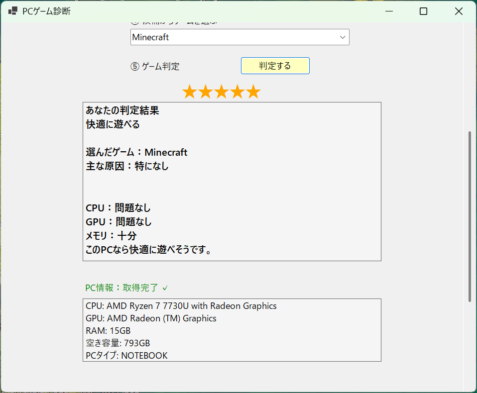Click the vertical scrollbar thumb

point(470,216)
